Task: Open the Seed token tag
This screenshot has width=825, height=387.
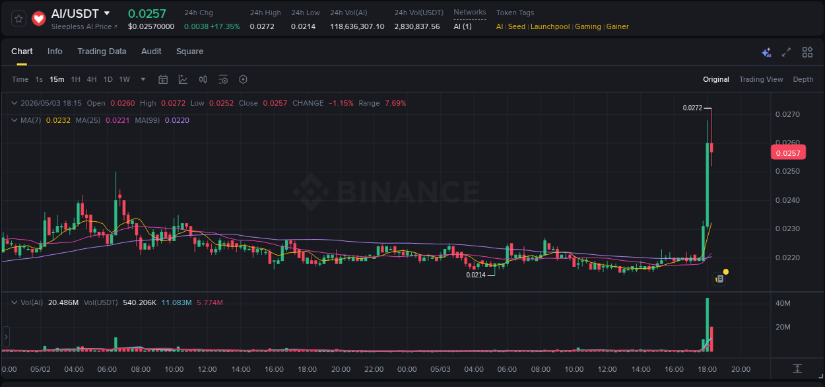Action: pyautogui.click(x=517, y=26)
